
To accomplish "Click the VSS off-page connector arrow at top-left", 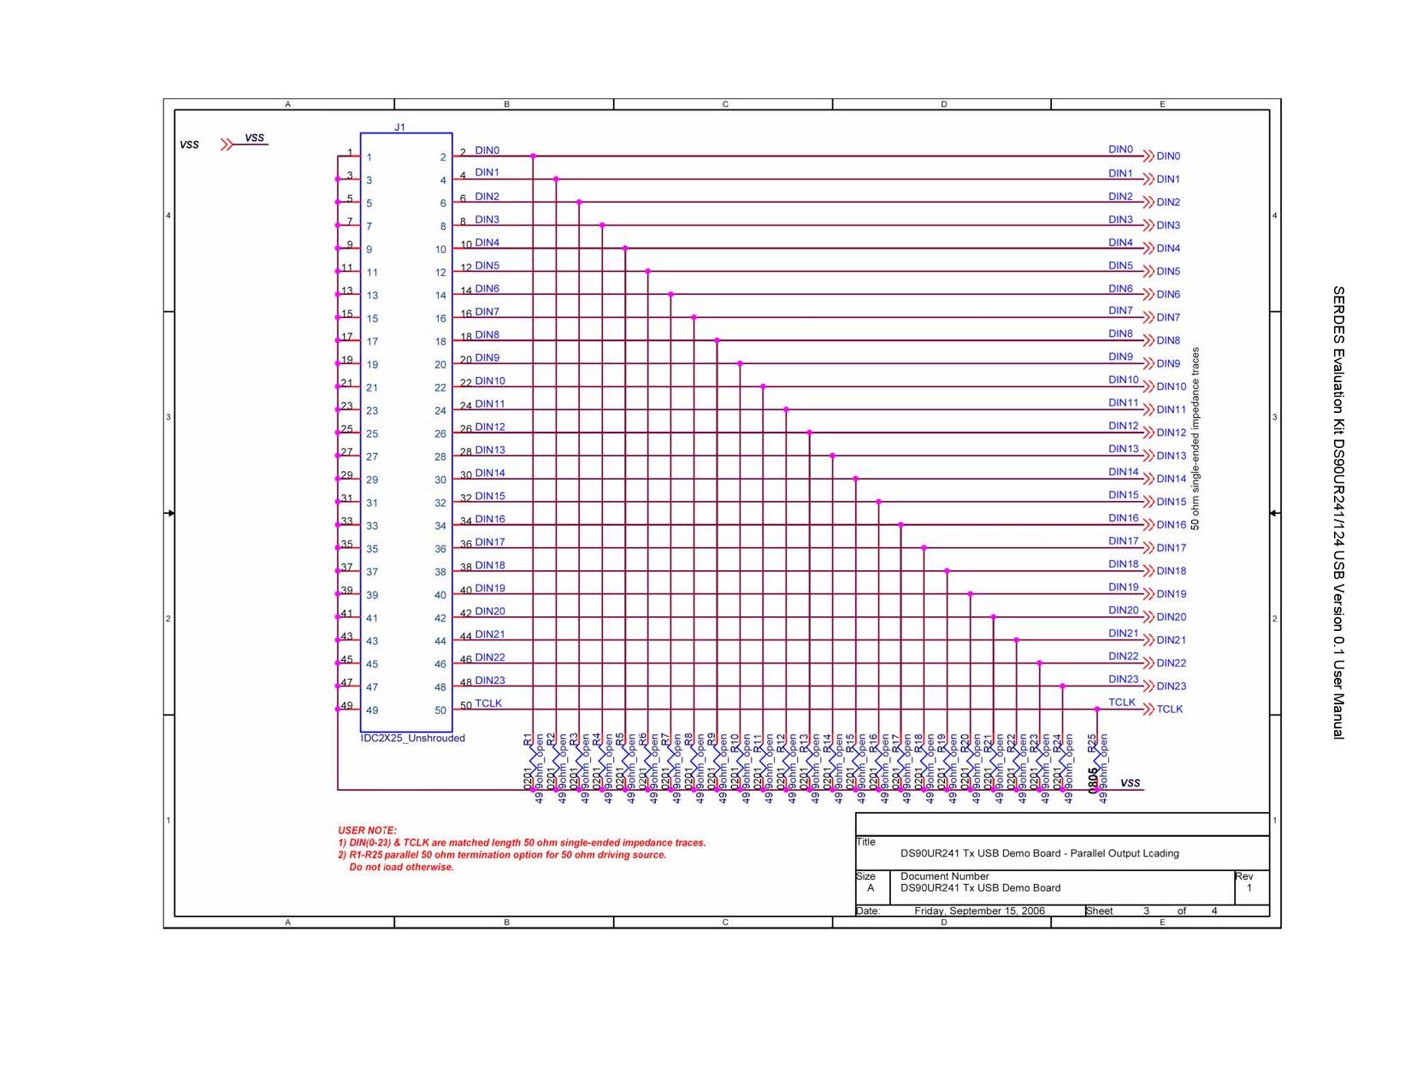I will coord(227,144).
